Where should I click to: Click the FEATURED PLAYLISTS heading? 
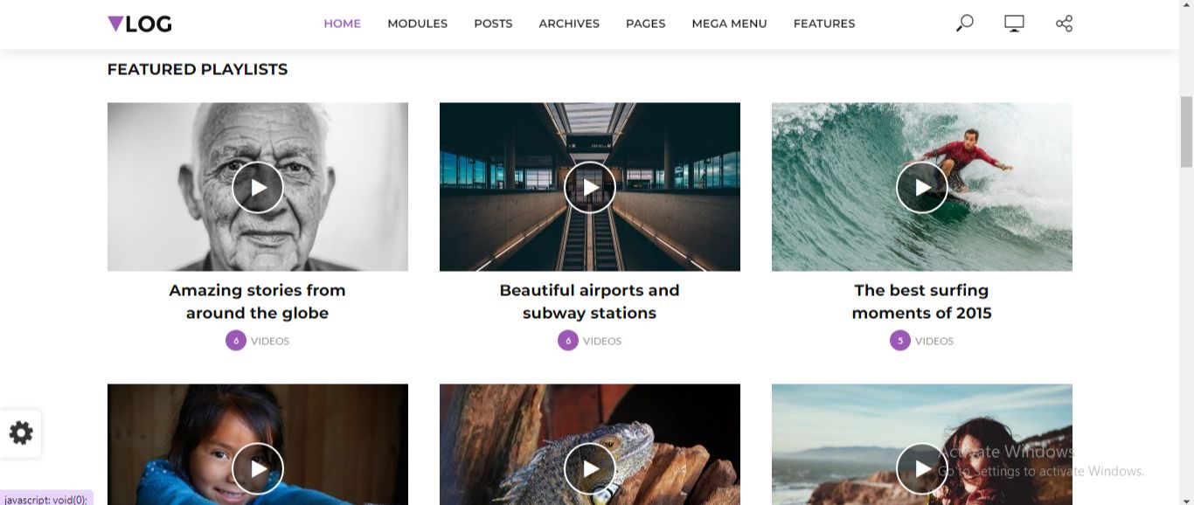198,70
